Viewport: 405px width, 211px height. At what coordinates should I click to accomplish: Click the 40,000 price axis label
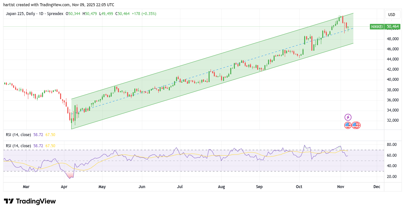(x=393, y=79)
